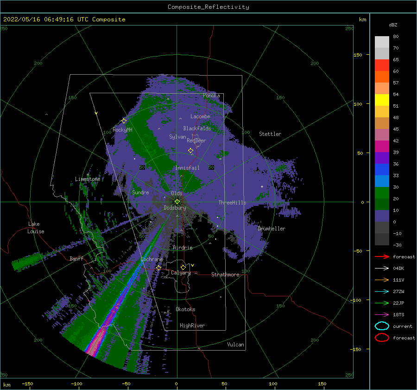
Task: Click the -150 tick on bottom axis
Action: click(x=27, y=384)
